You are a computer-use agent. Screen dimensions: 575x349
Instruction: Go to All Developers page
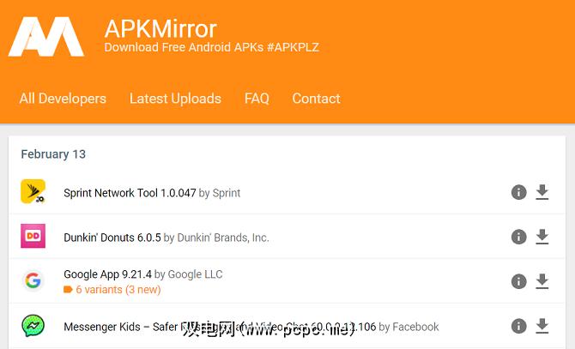pyautogui.click(x=63, y=99)
